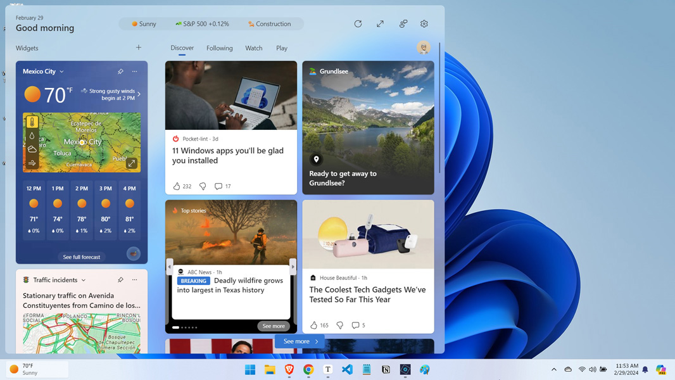Open the Watch tab
The width and height of the screenshot is (675, 380).
tap(254, 48)
